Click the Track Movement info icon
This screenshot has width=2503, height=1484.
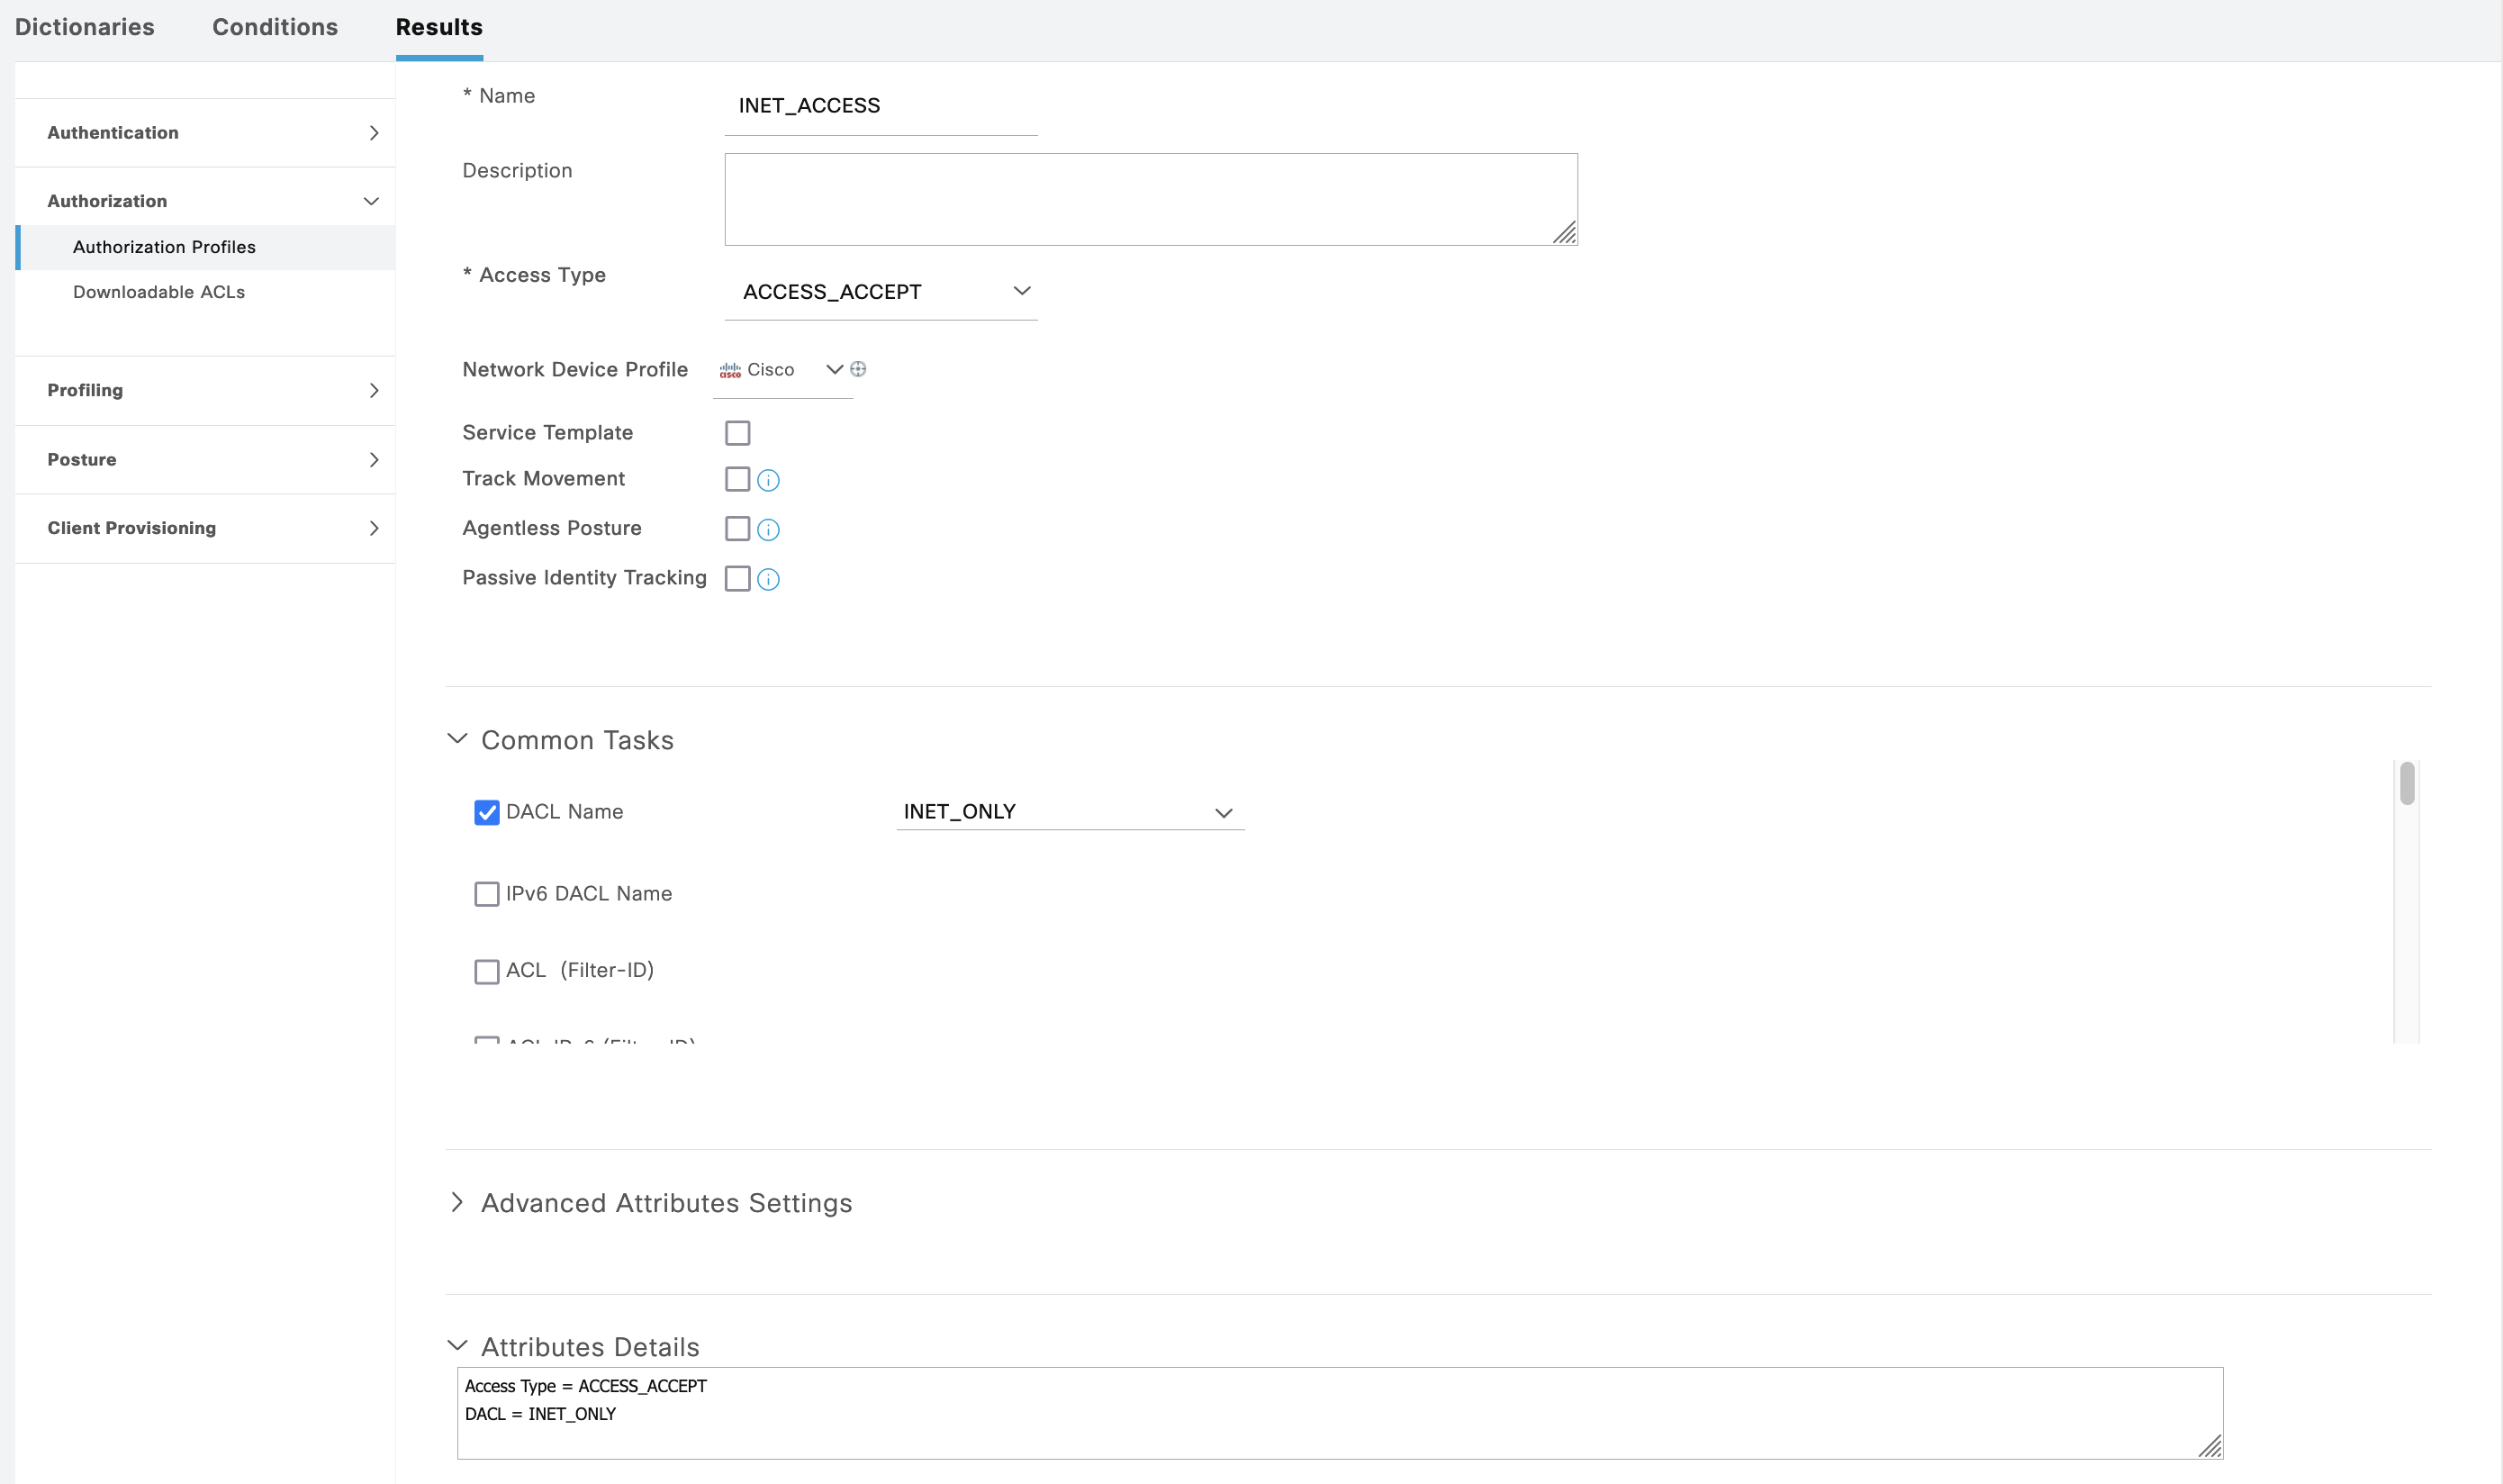(x=768, y=481)
